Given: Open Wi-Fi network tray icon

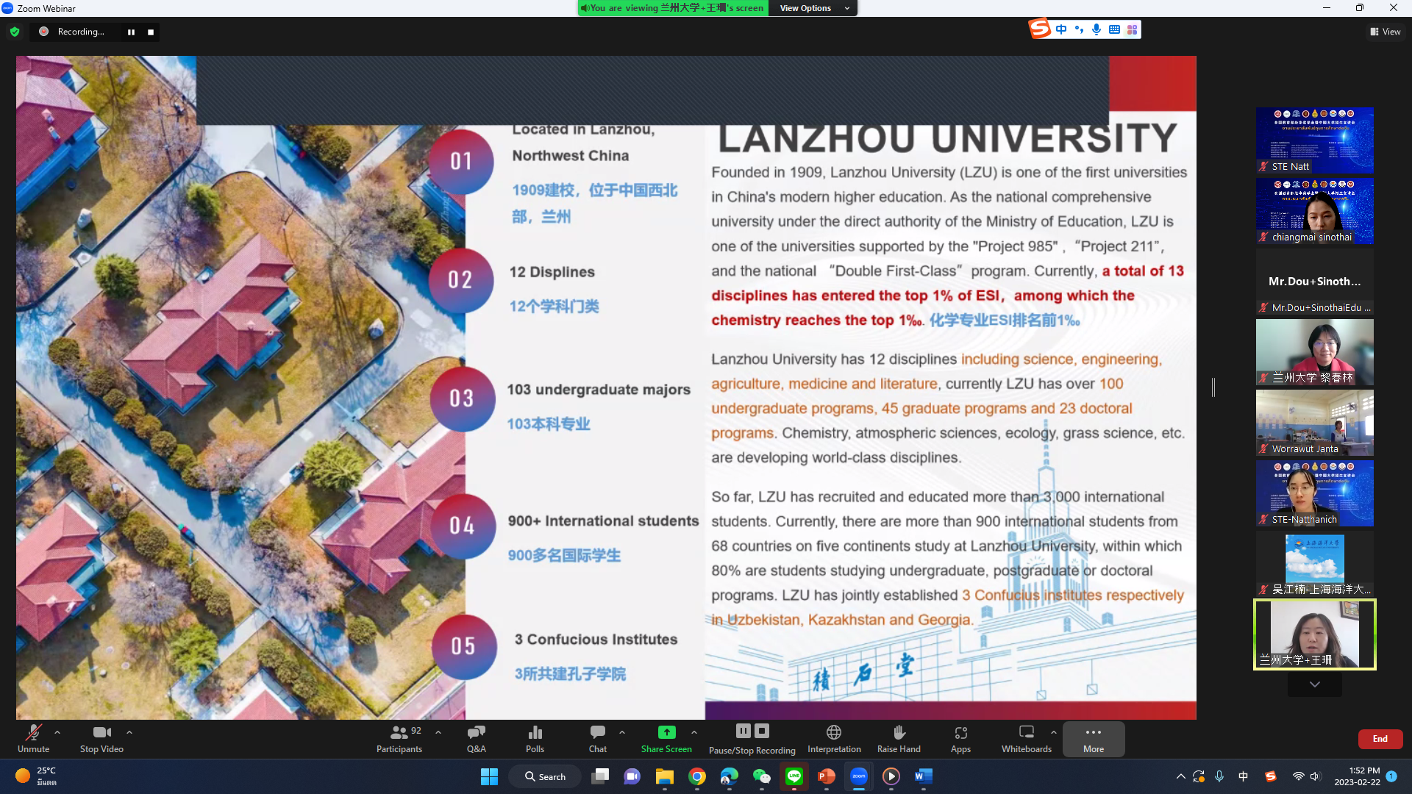Looking at the screenshot, I should (x=1298, y=776).
